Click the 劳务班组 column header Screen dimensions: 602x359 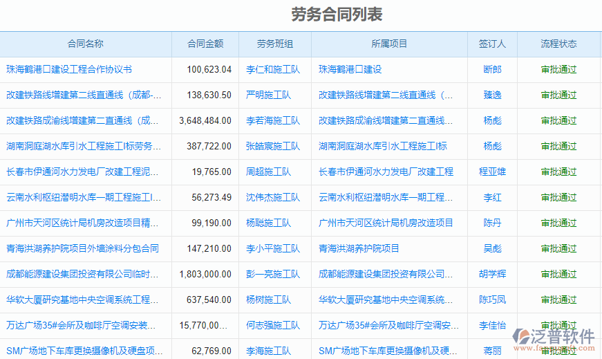tap(274, 44)
